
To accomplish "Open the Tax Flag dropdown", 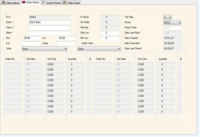I will coord(168,17).
